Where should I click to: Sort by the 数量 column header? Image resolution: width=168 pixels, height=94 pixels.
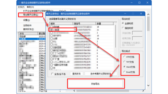point(104,23)
